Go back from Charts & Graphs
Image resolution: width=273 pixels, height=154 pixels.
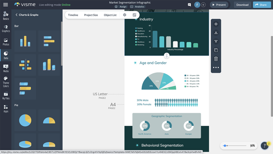[x=17, y=15]
